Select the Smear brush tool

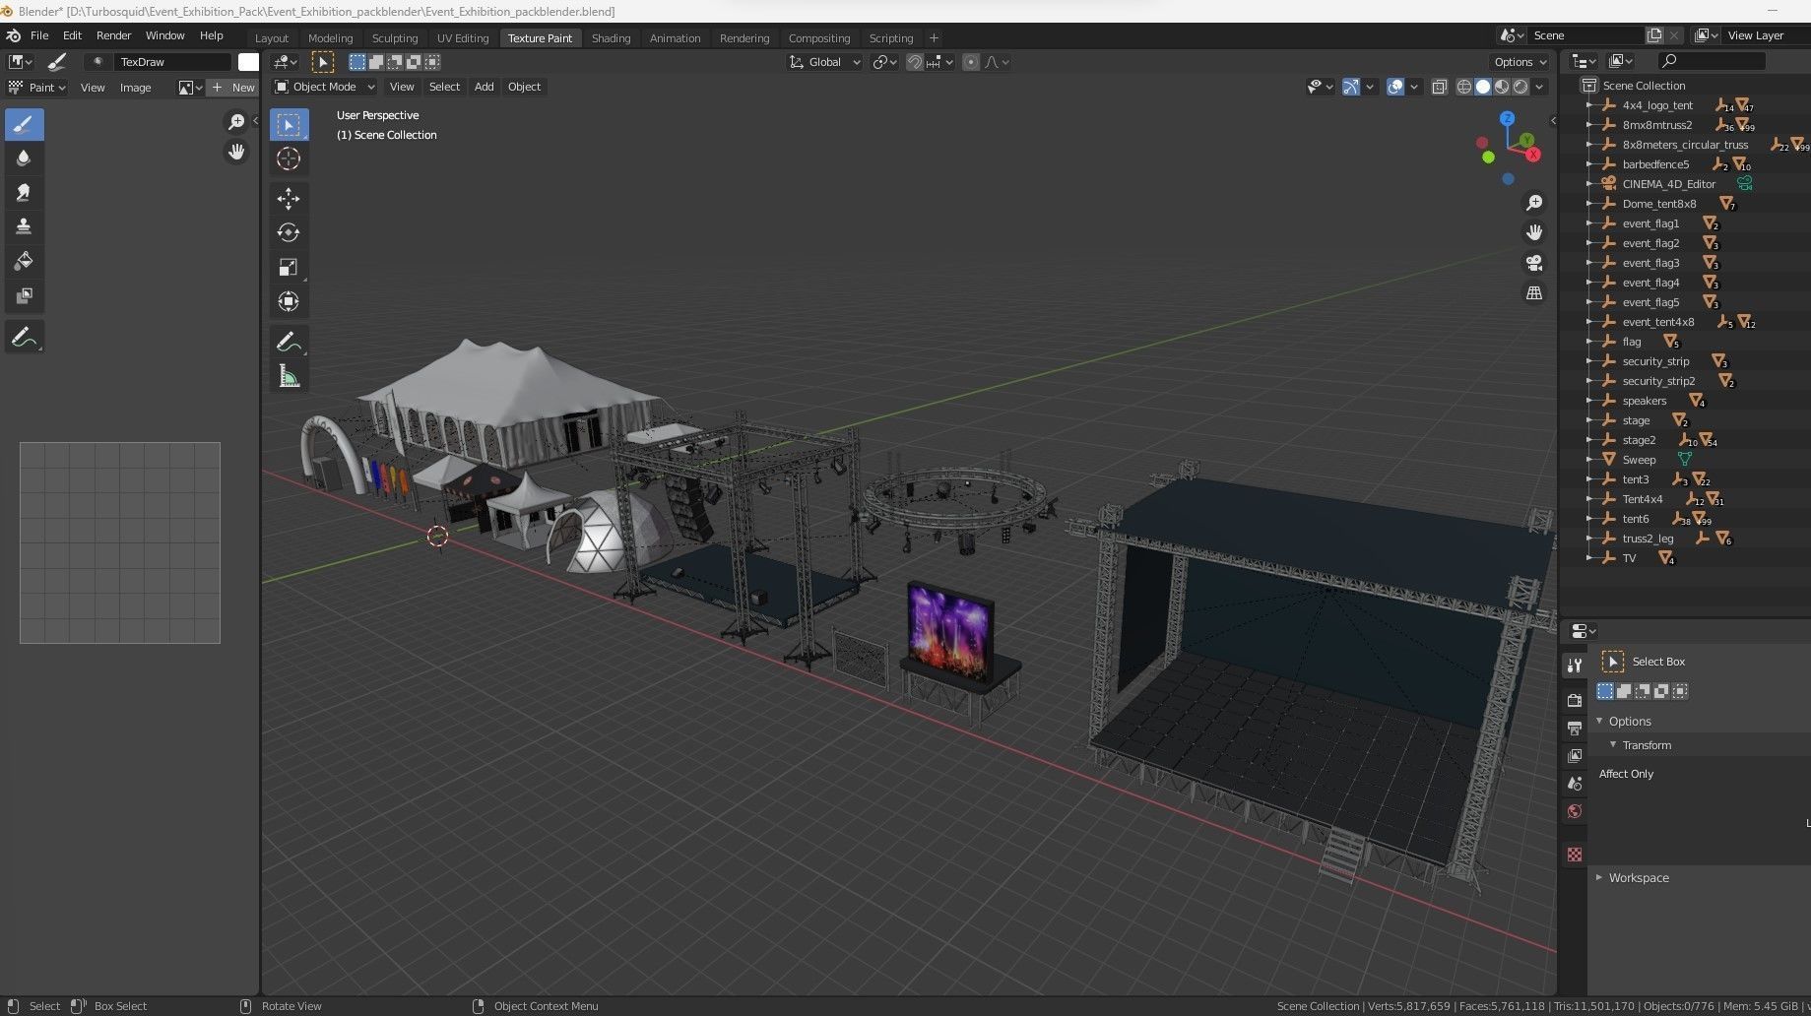24,193
